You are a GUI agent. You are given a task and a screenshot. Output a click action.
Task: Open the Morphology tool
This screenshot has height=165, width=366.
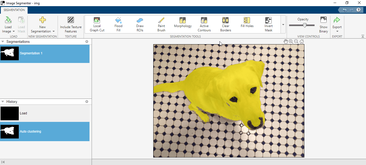pos(183,23)
